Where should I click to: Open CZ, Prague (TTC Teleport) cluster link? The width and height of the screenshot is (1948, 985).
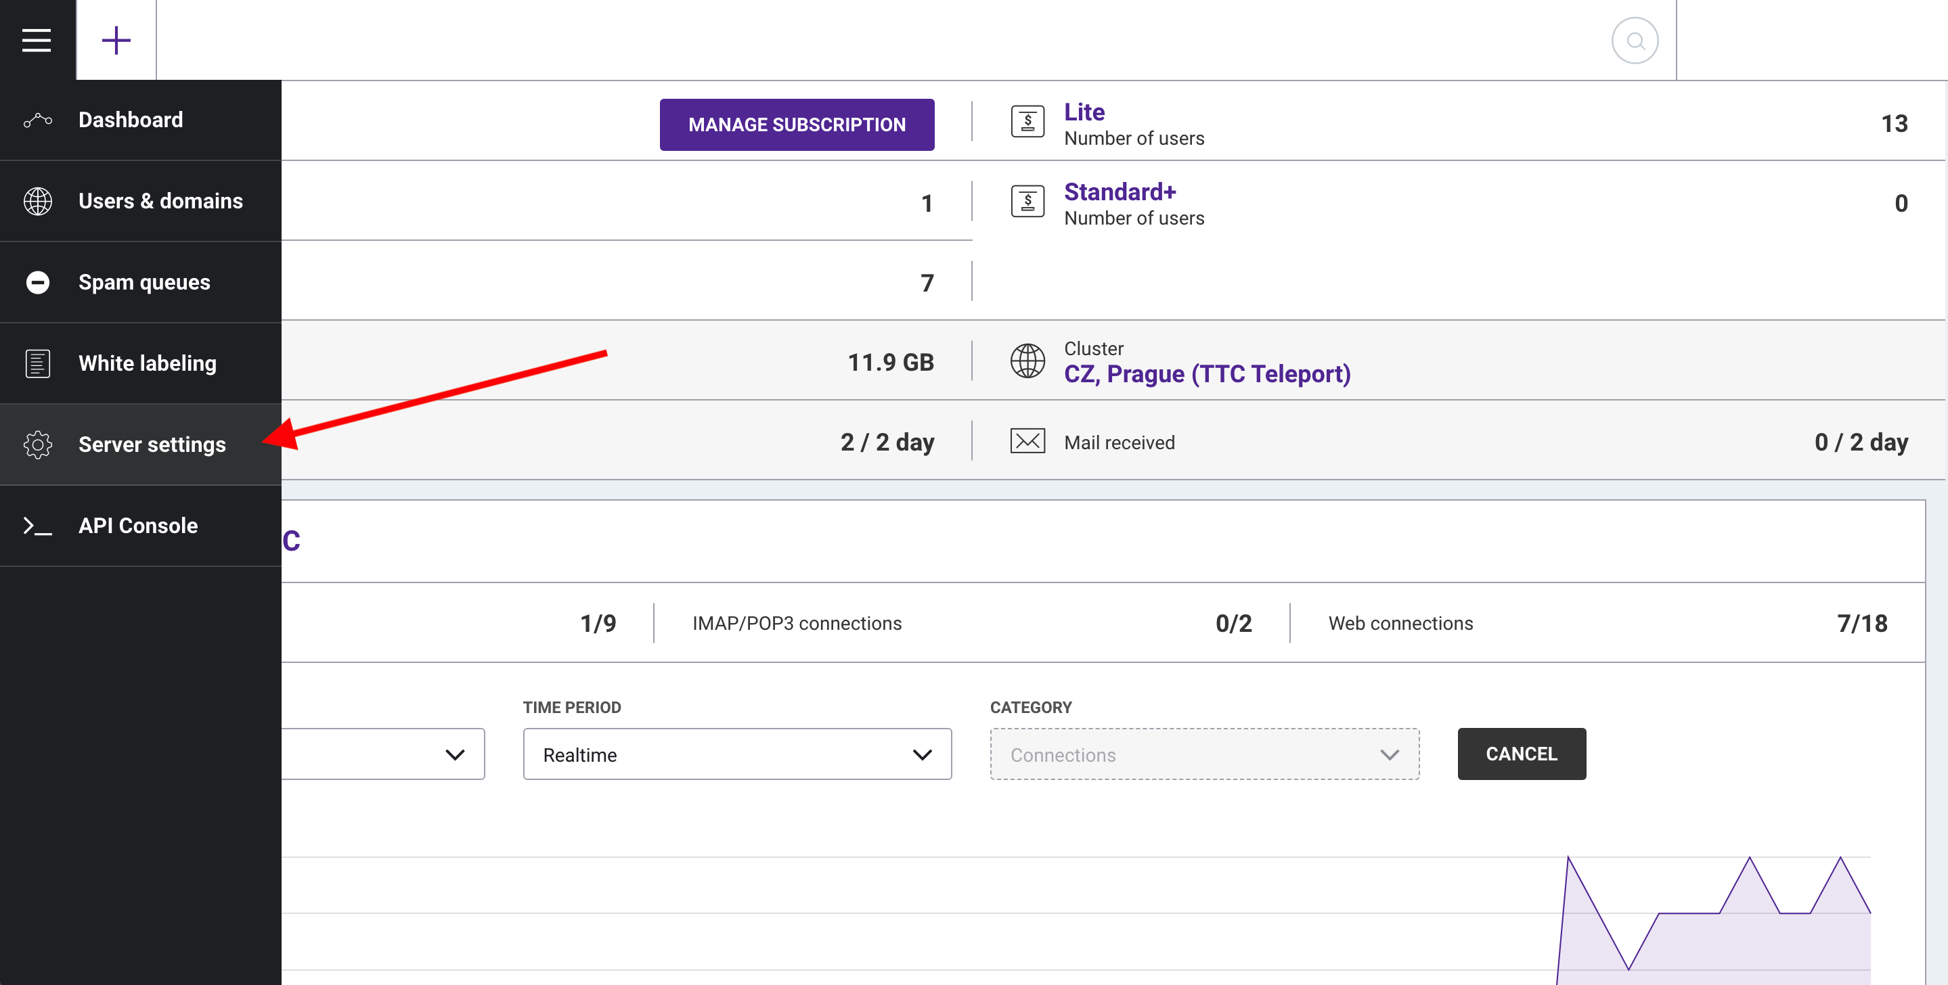pos(1208,374)
